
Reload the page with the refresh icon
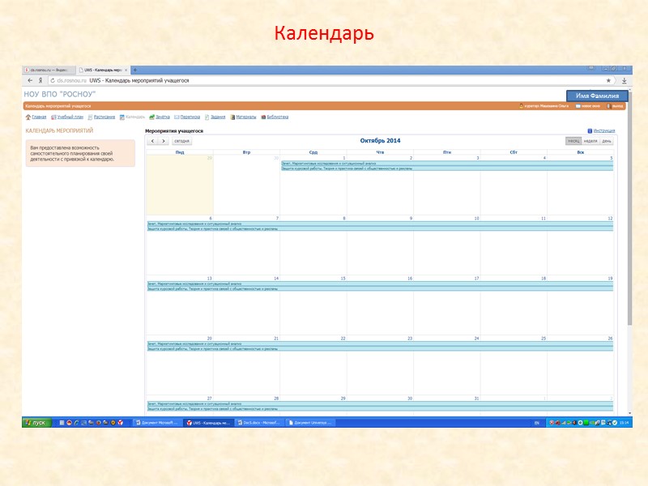53,80
